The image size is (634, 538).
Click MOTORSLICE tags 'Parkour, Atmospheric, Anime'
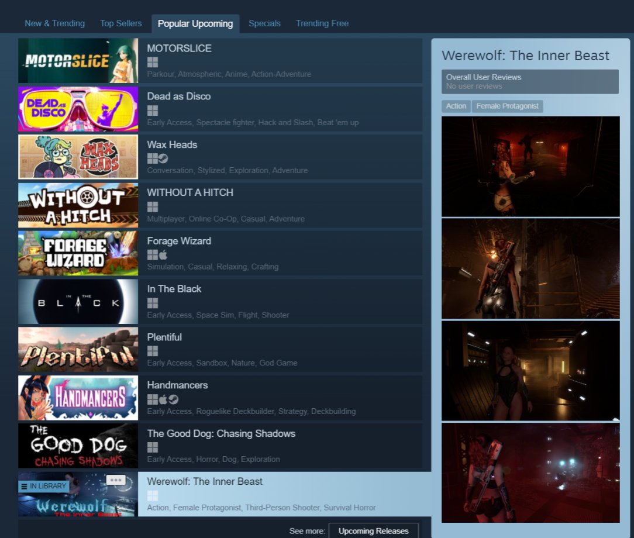197,74
